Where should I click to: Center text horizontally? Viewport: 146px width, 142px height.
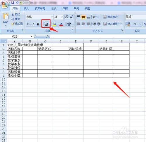coord(84,24)
